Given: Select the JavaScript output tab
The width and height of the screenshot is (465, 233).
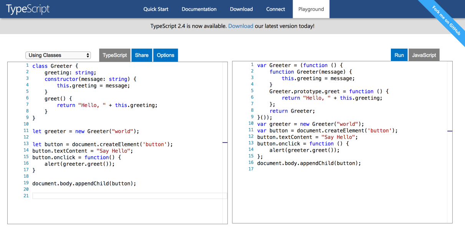Looking at the screenshot, I should click(424, 55).
